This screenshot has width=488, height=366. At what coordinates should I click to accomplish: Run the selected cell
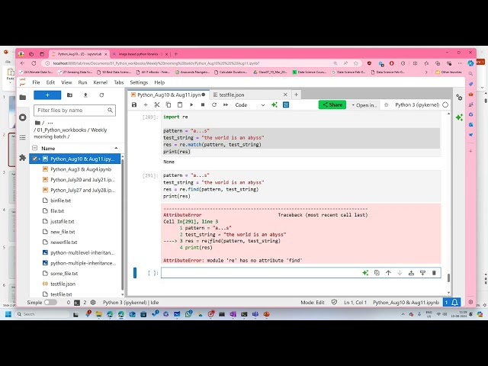(191, 105)
